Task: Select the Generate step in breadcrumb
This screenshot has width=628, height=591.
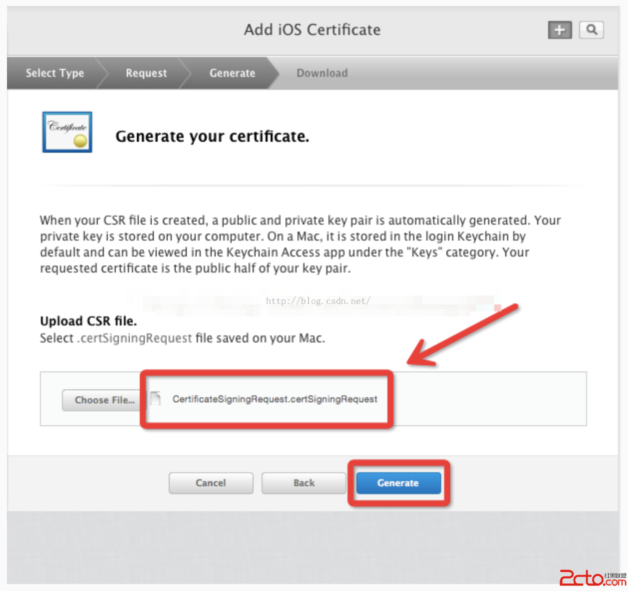Action: coord(232,73)
